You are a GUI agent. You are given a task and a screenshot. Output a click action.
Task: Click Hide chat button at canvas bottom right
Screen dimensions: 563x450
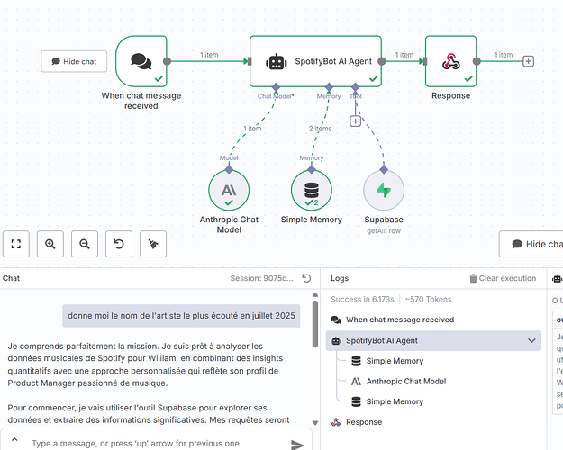click(531, 244)
